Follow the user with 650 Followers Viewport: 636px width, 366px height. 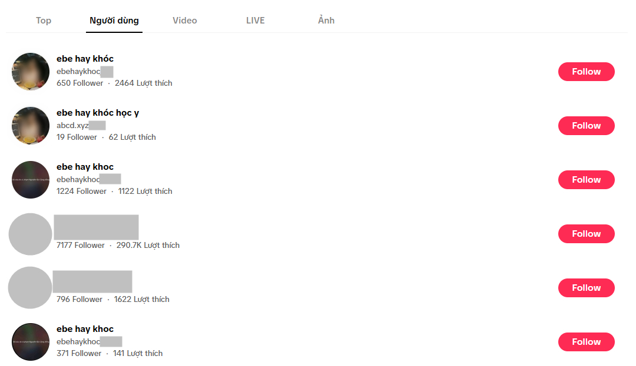[x=586, y=72]
